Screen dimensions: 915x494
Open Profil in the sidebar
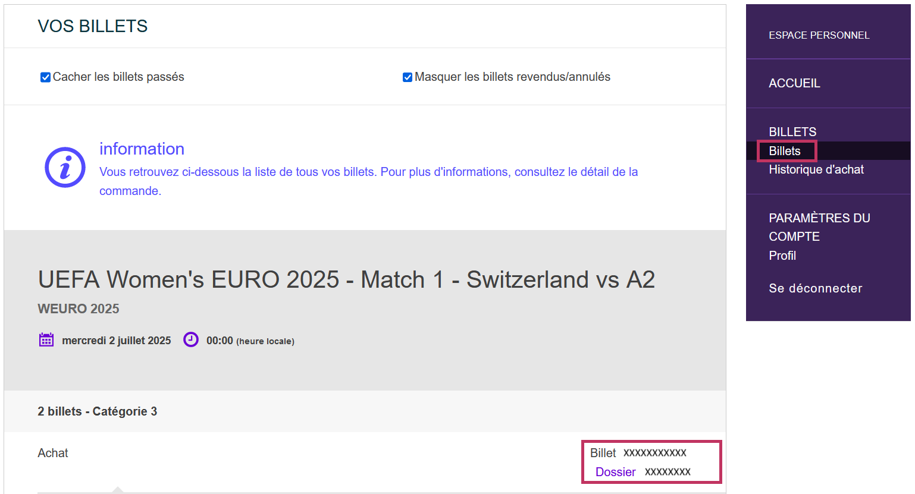click(x=782, y=256)
